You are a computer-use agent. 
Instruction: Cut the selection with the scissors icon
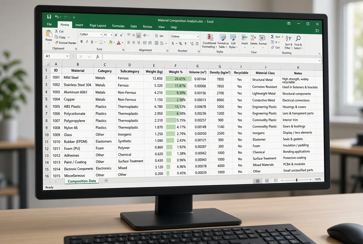[x=56, y=31]
